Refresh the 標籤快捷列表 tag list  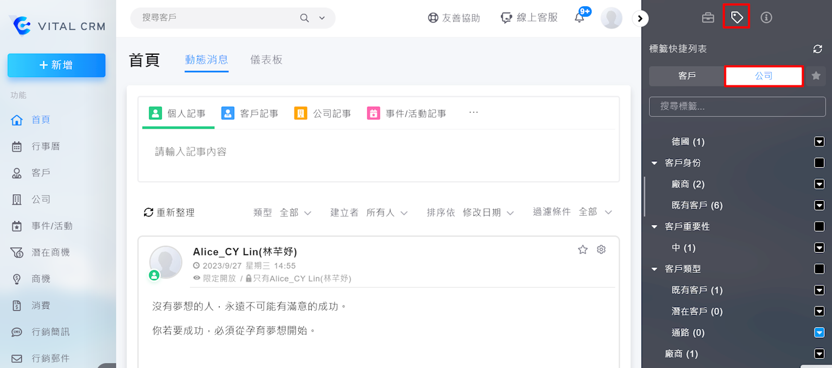coord(817,48)
